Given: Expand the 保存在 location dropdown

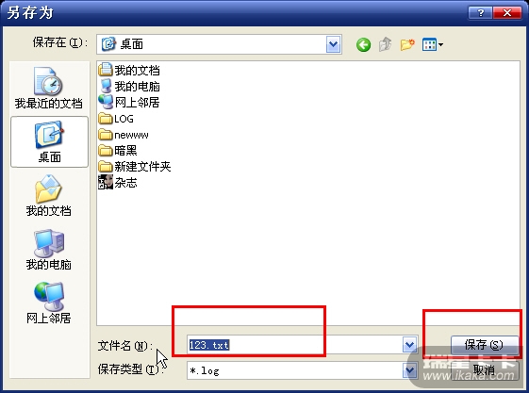Looking at the screenshot, I should pos(333,44).
